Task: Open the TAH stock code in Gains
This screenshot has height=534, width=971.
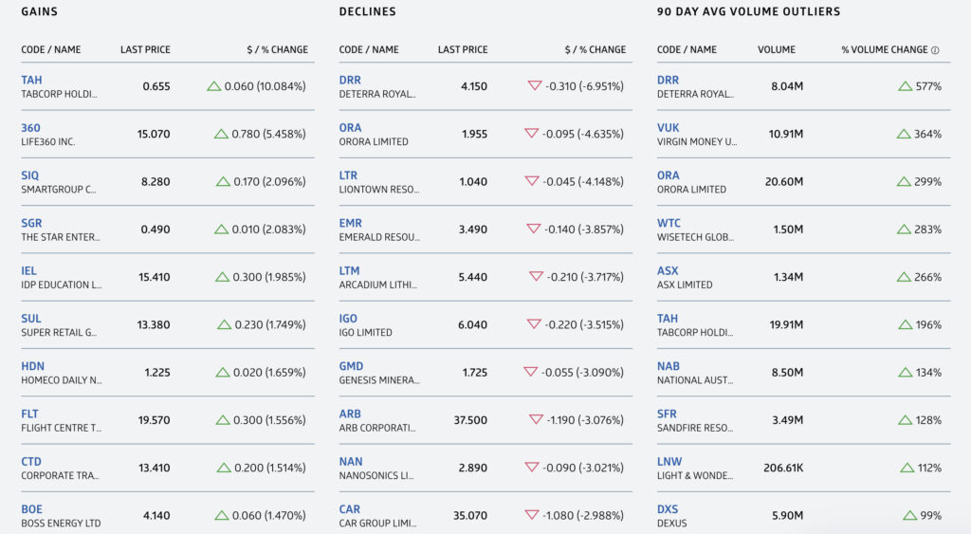Action: point(31,80)
